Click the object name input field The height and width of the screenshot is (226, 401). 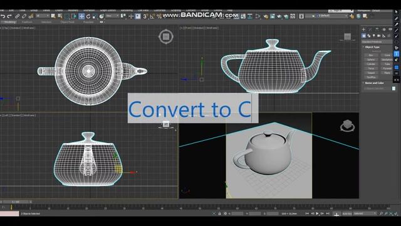tap(377, 89)
